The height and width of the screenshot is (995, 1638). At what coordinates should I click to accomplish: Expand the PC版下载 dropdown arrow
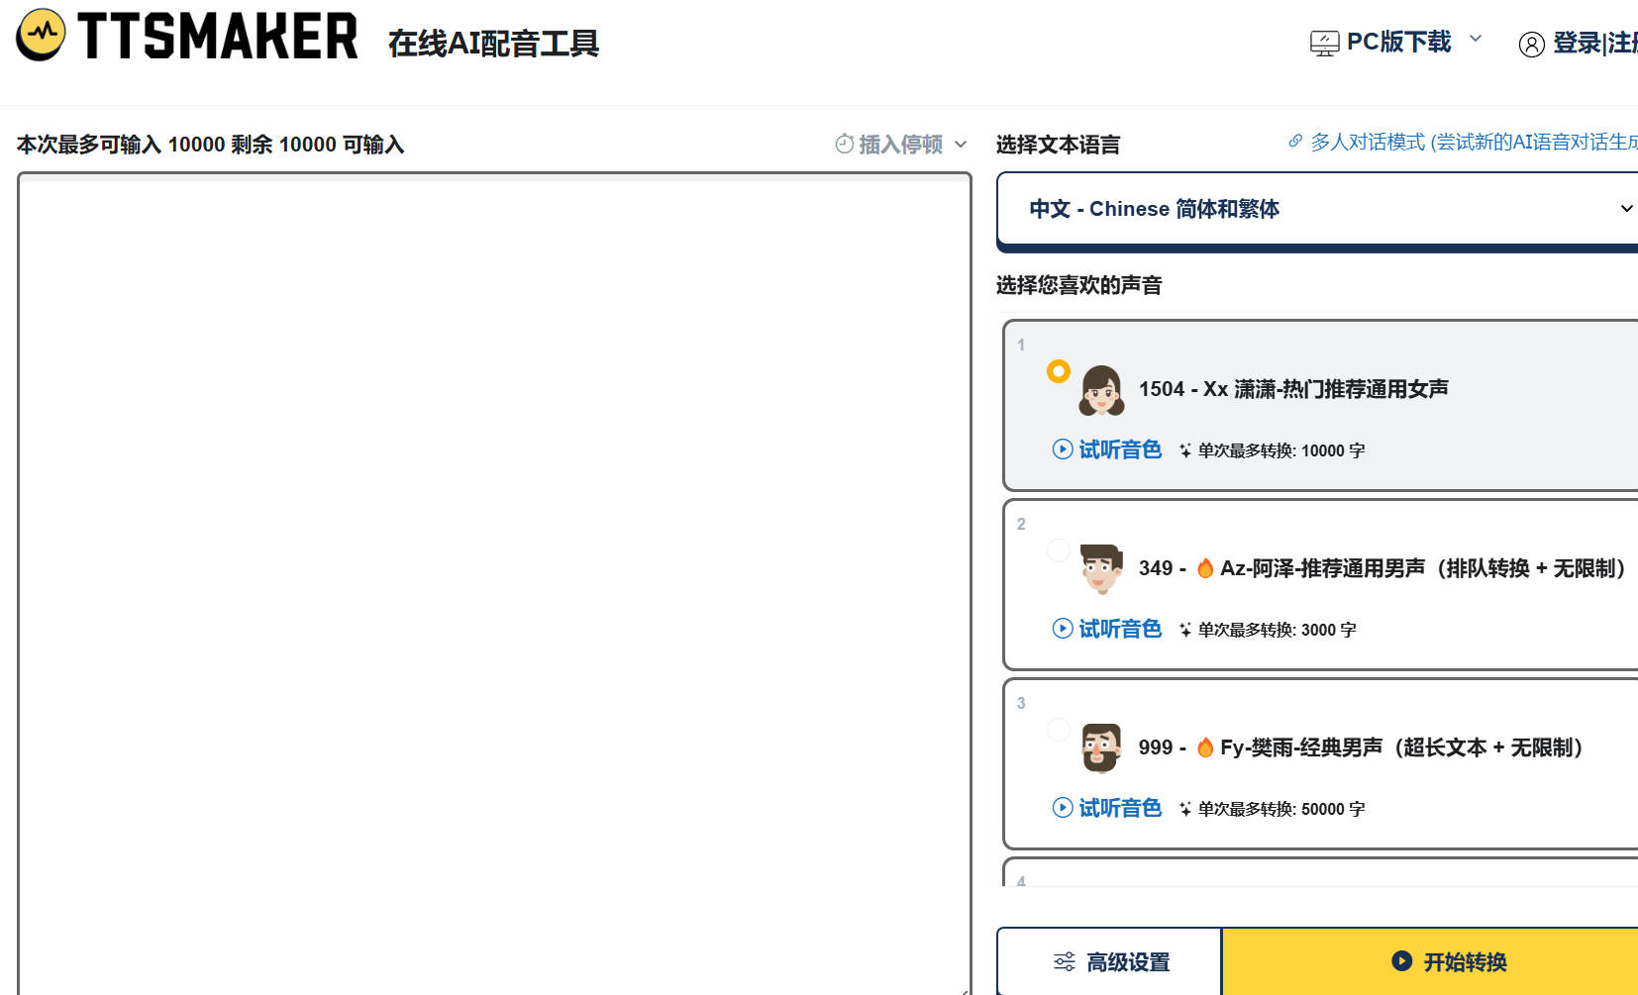click(x=1476, y=39)
